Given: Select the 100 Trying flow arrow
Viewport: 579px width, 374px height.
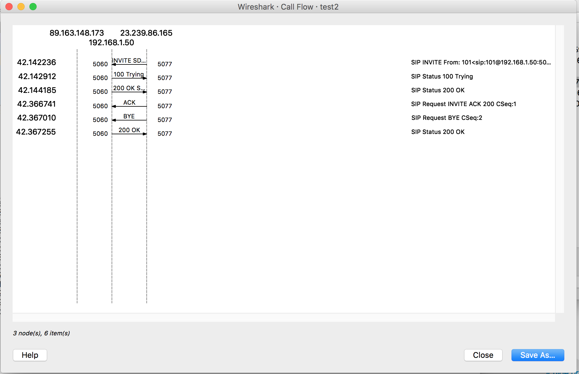Looking at the screenshot, I should tap(129, 78).
